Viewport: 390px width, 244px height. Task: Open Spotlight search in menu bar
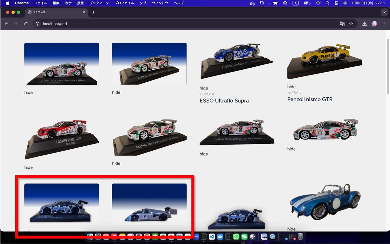pyautogui.click(x=327, y=3)
